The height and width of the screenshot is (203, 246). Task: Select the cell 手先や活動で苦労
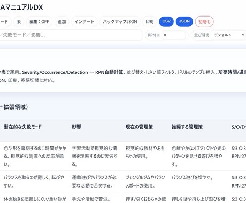[91, 199]
